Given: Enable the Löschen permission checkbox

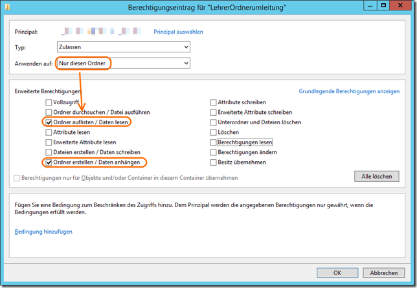Looking at the screenshot, I should coord(214,132).
